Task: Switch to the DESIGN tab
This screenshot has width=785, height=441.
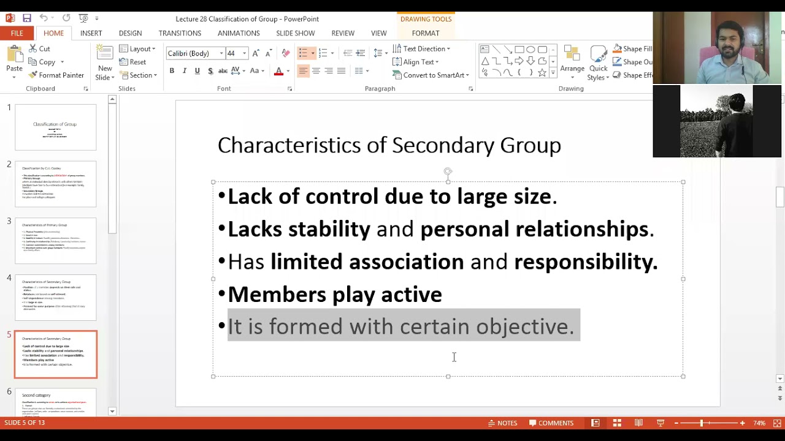Action: tap(130, 33)
